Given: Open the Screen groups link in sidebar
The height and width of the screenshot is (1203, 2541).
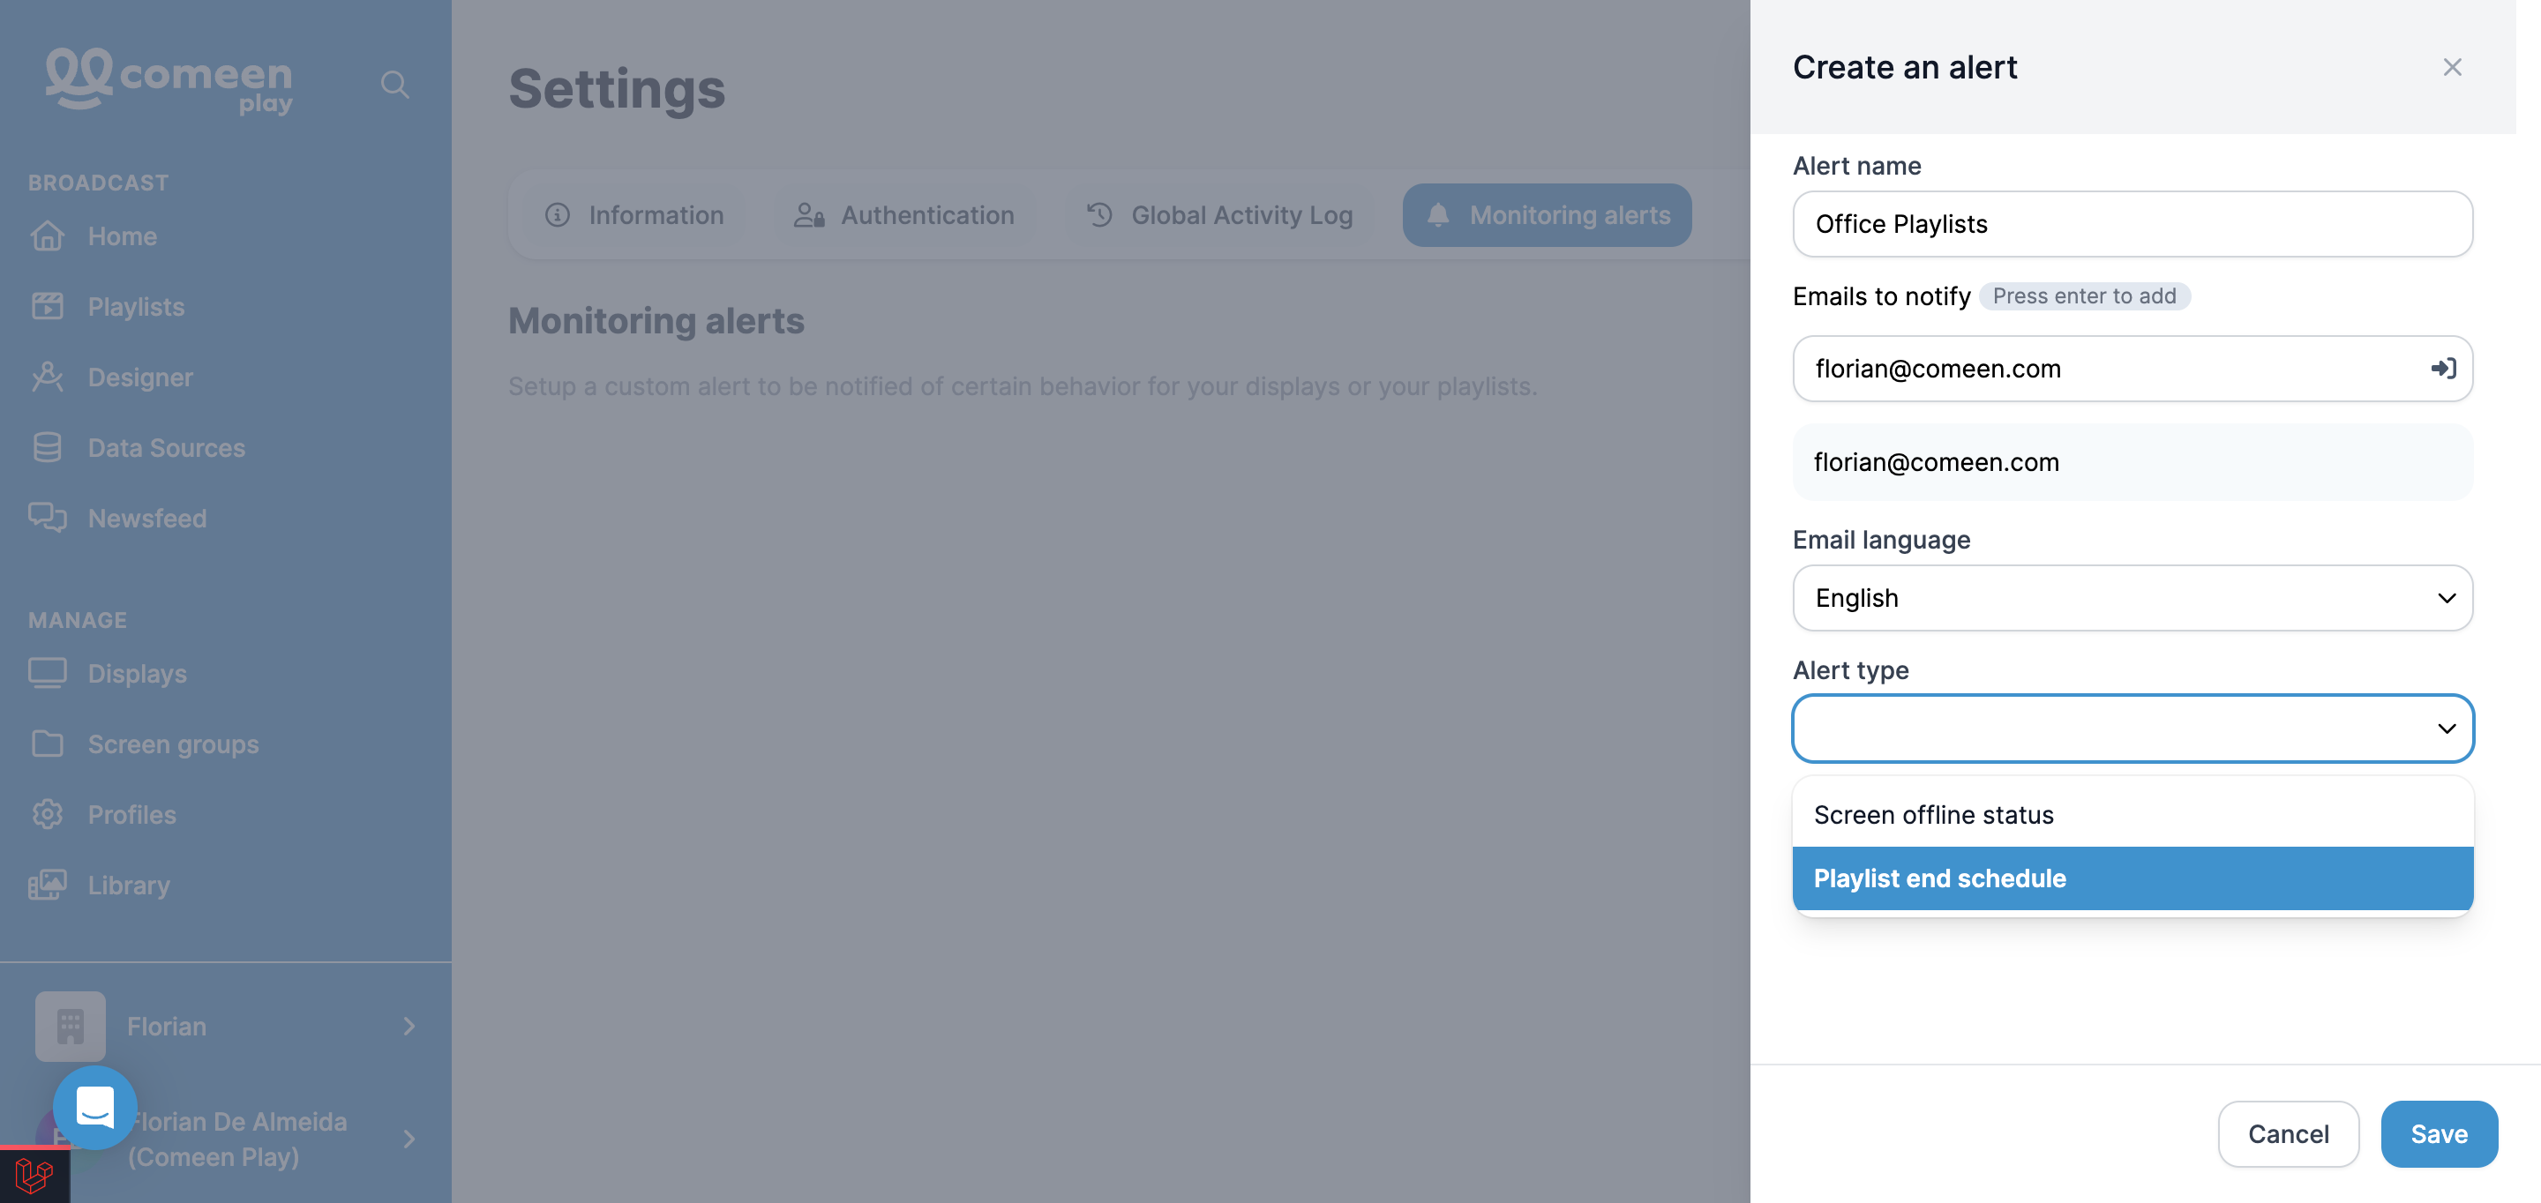Looking at the screenshot, I should tap(173, 744).
